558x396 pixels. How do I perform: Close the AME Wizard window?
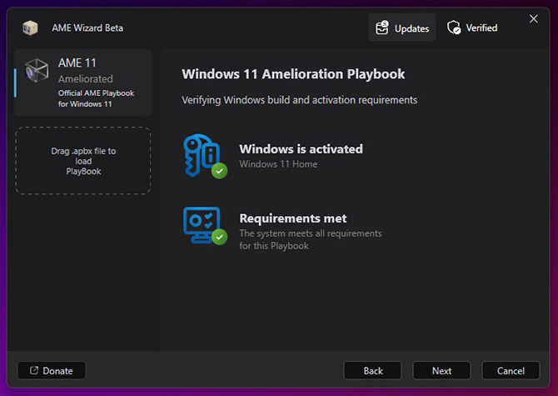point(534,19)
